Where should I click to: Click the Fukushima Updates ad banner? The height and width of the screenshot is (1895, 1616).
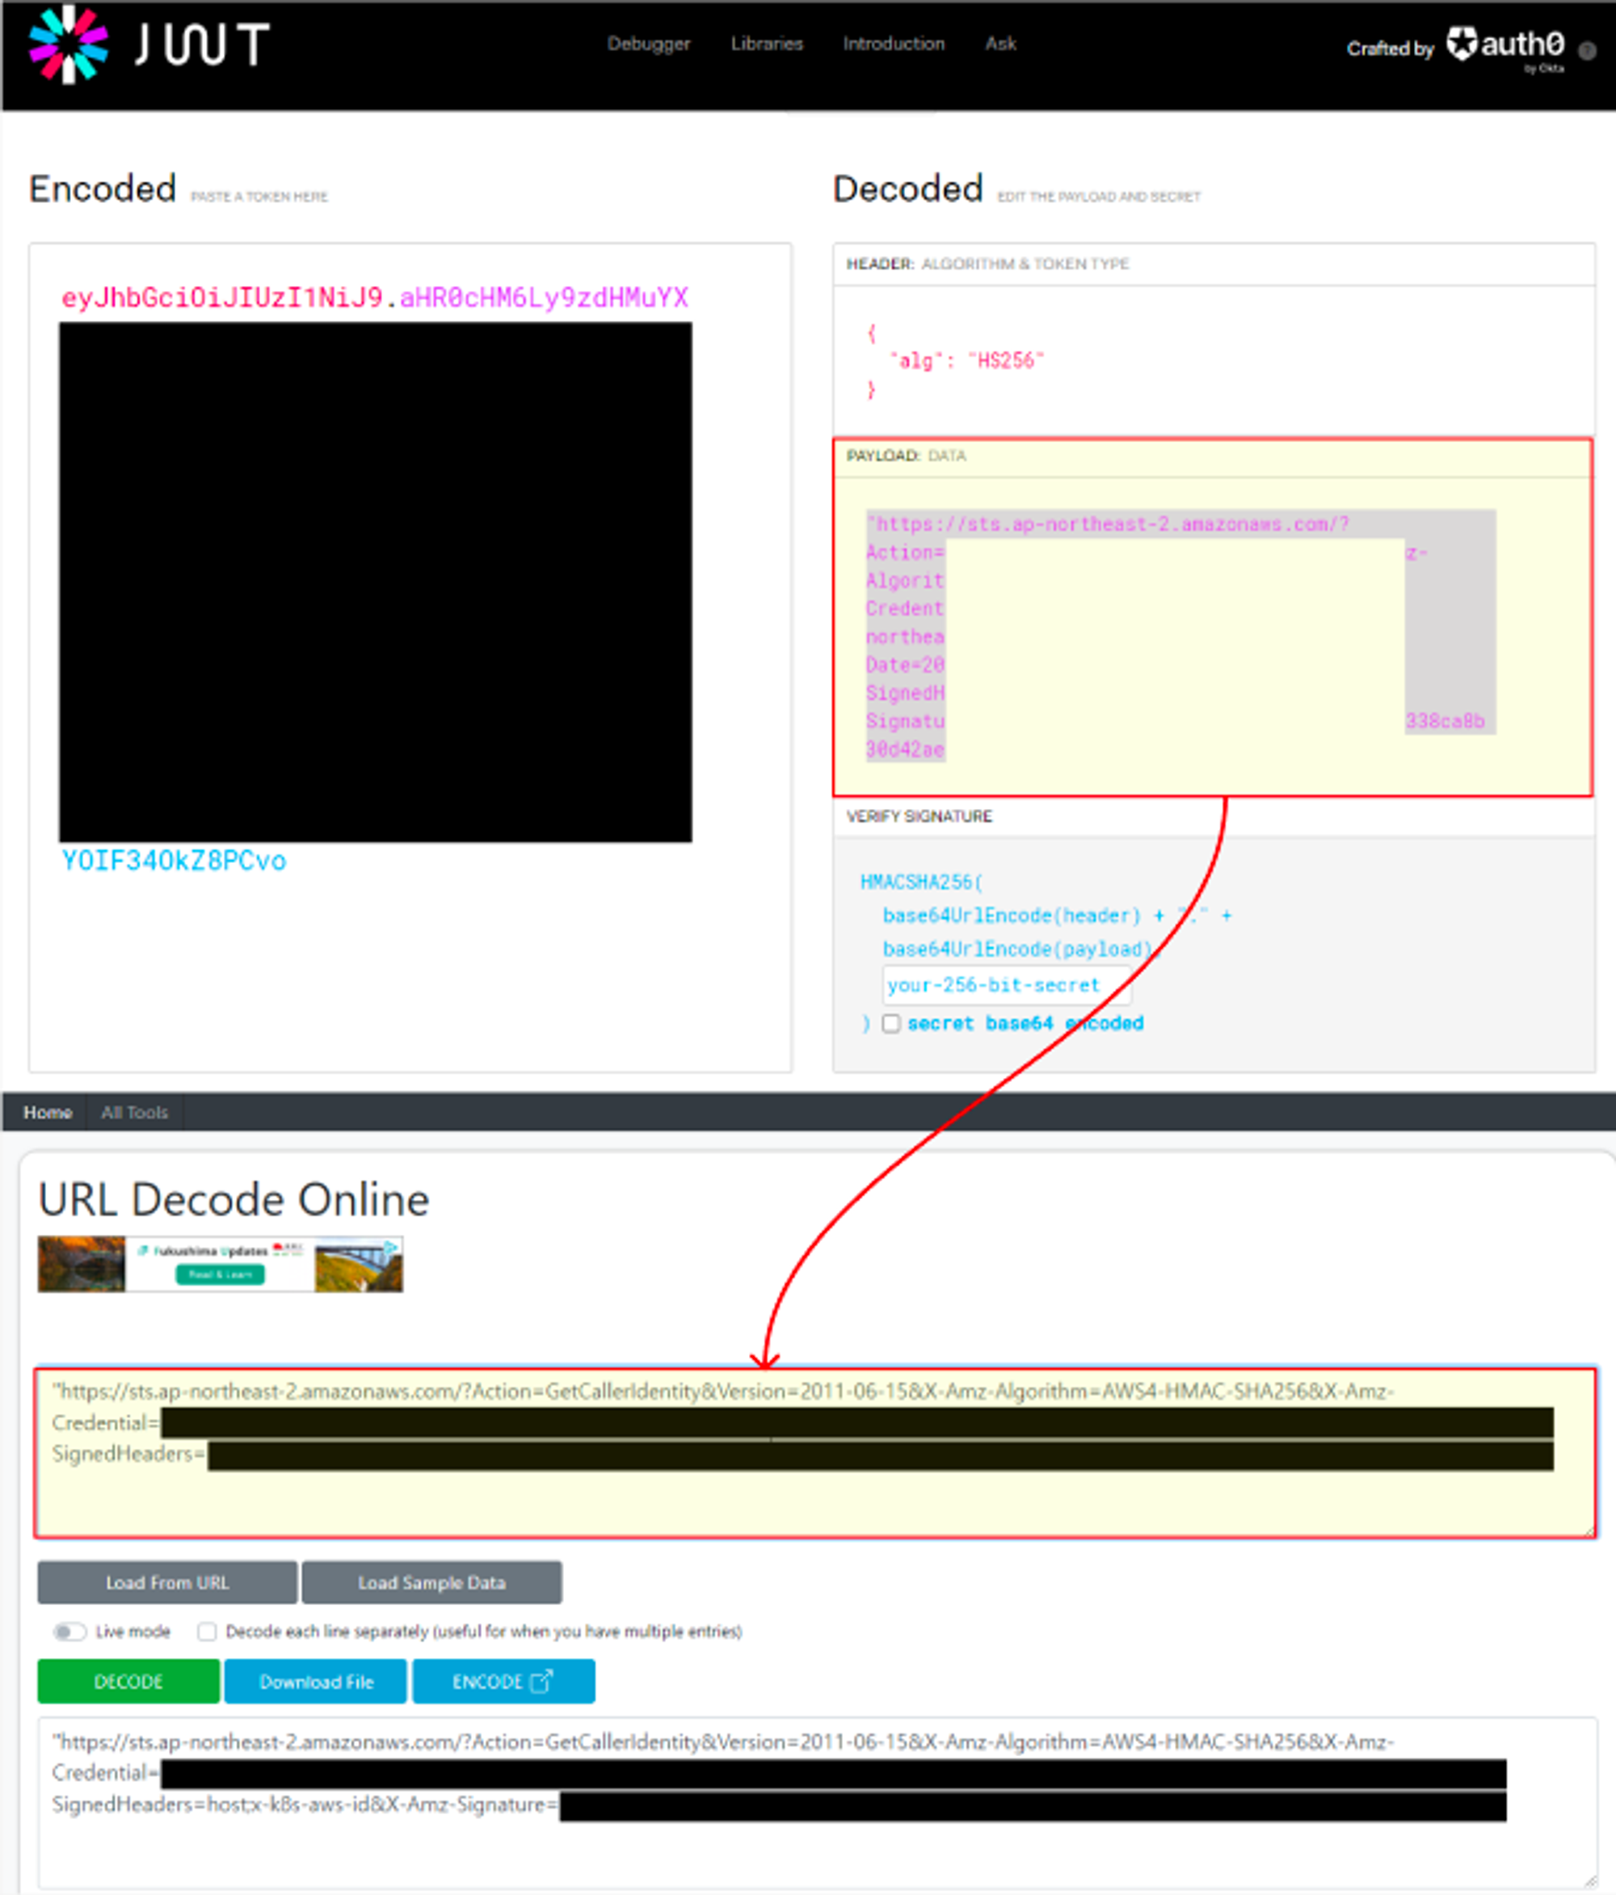[x=220, y=1264]
